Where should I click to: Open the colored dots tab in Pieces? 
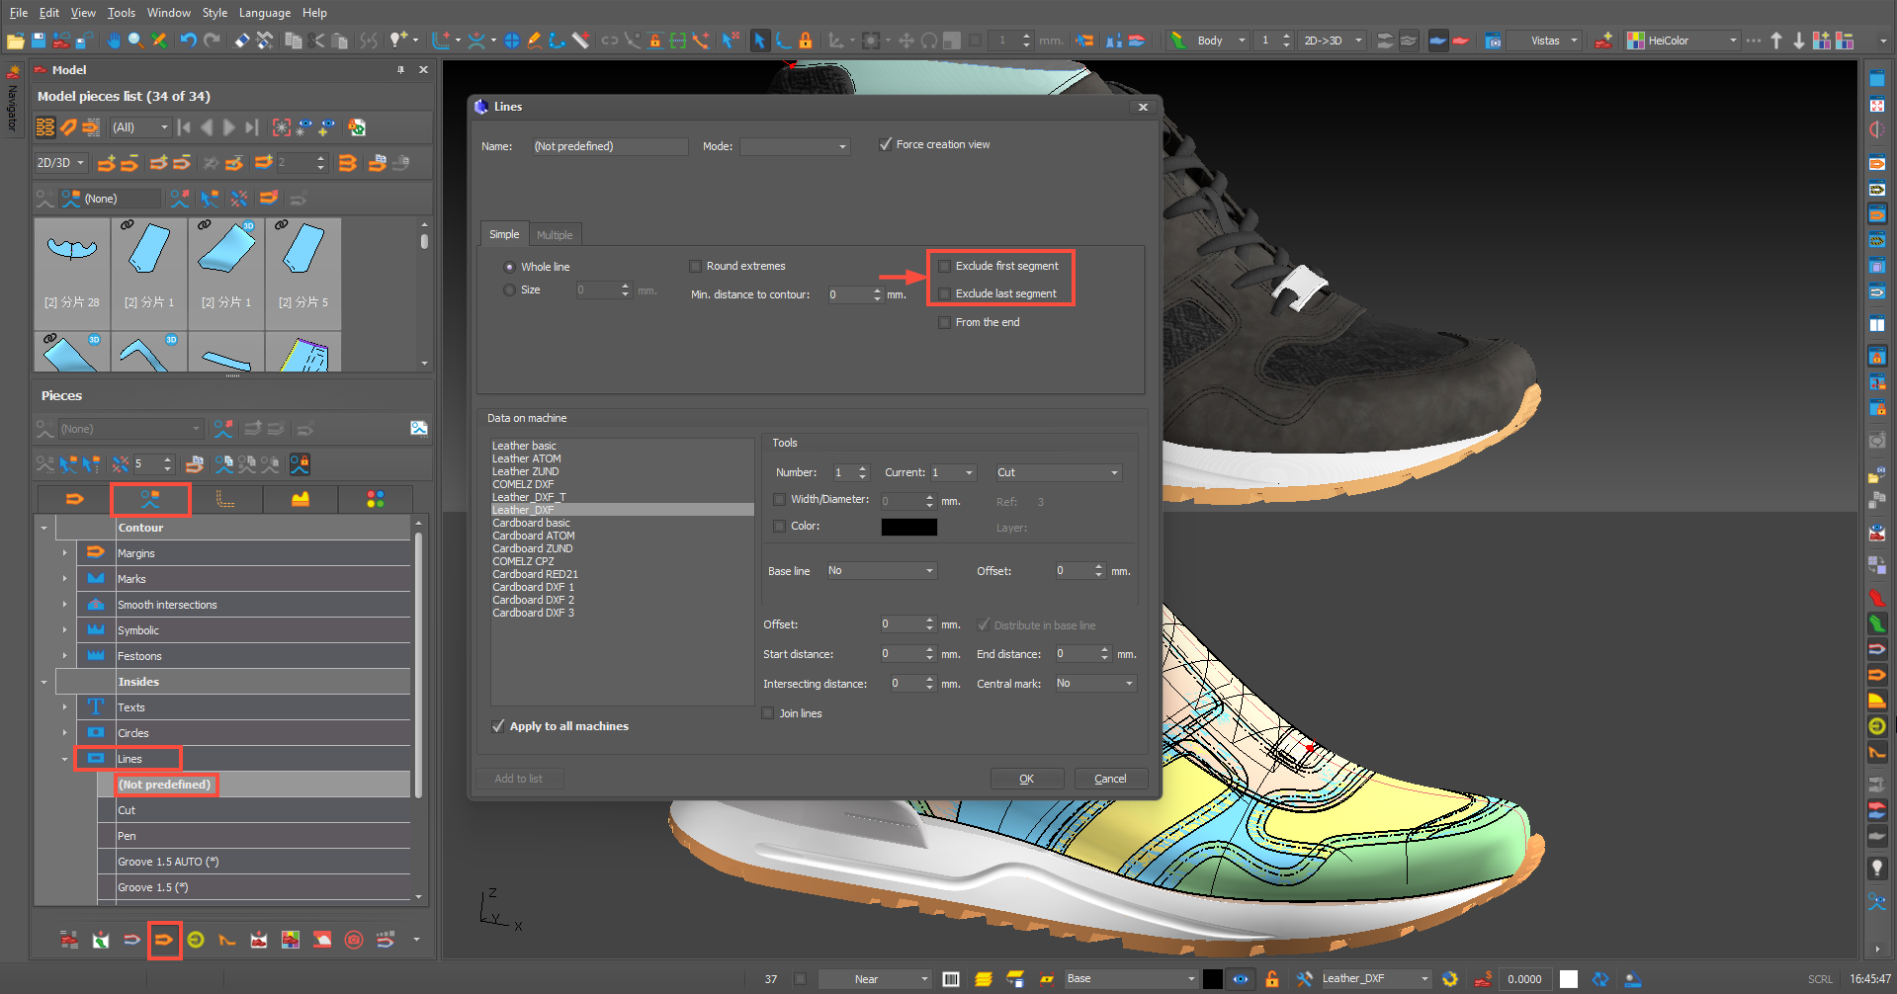375,500
